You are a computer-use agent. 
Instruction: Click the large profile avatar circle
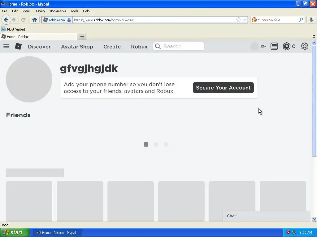29,79
